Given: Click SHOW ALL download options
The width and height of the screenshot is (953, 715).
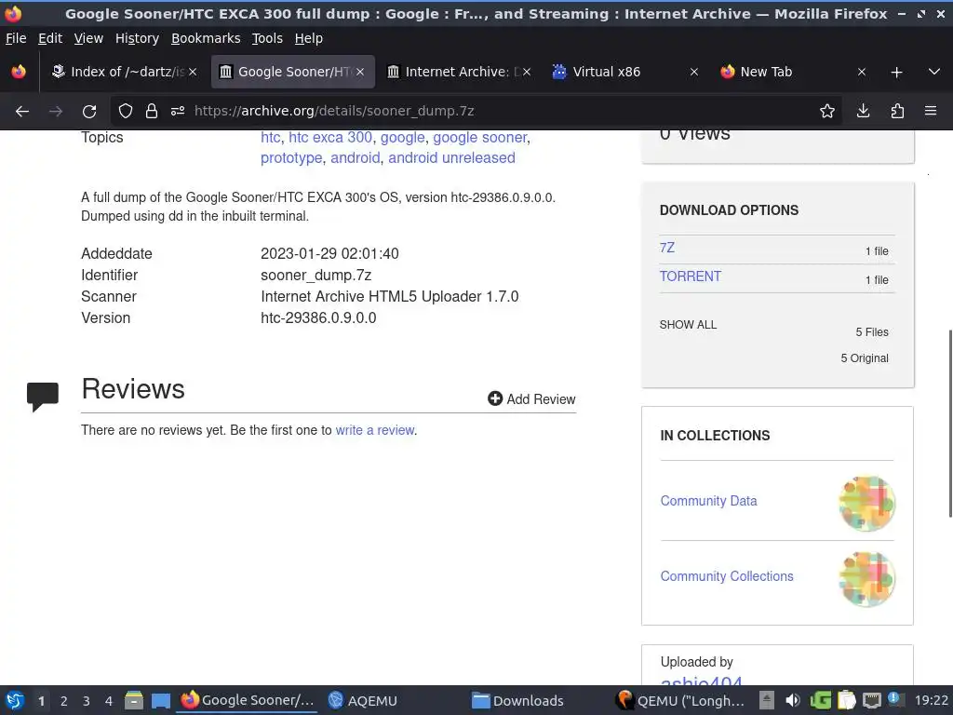Looking at the screenshot, I should tap(688, 325).
